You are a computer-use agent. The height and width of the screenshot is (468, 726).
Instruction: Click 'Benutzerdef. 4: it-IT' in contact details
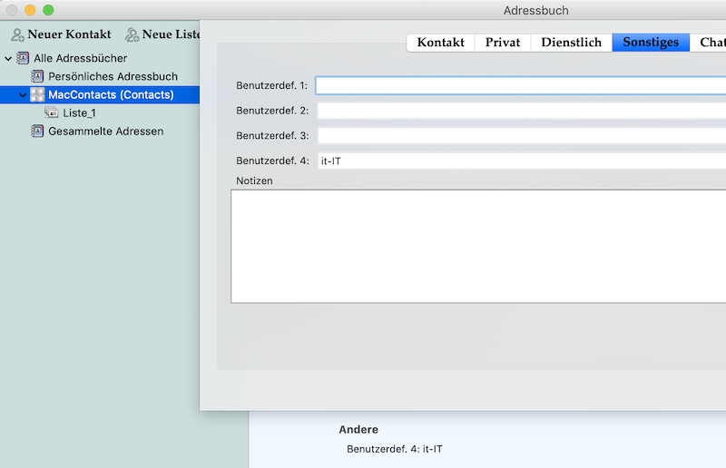coord(395,449)
